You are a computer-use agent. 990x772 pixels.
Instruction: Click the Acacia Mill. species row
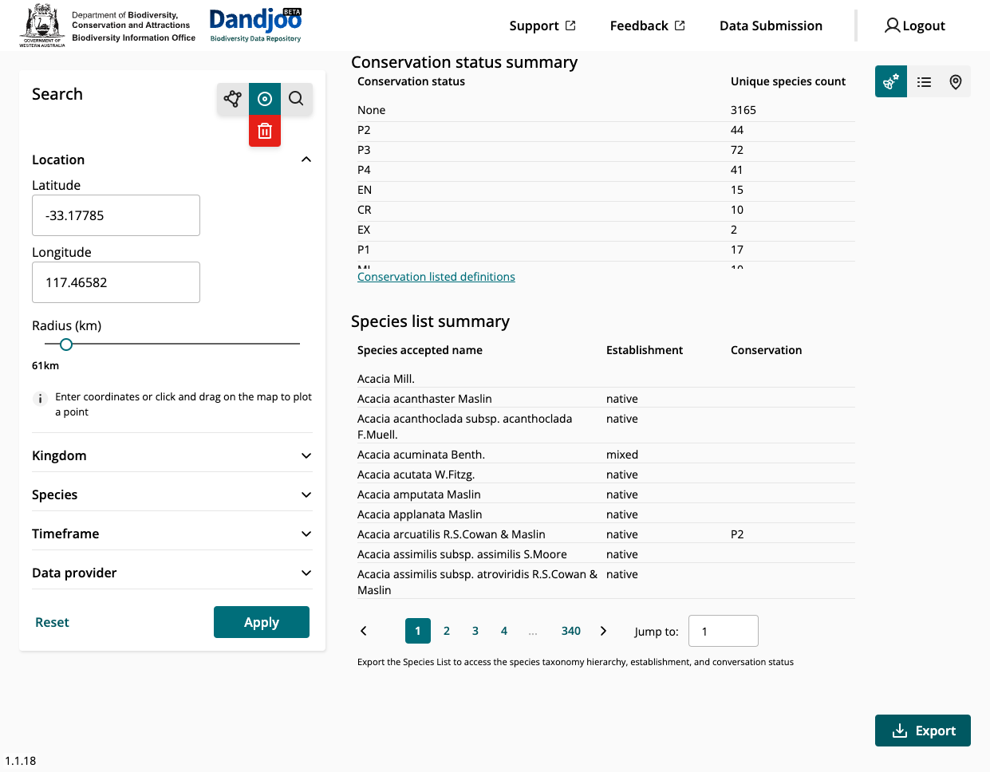[x=606, y=379]
